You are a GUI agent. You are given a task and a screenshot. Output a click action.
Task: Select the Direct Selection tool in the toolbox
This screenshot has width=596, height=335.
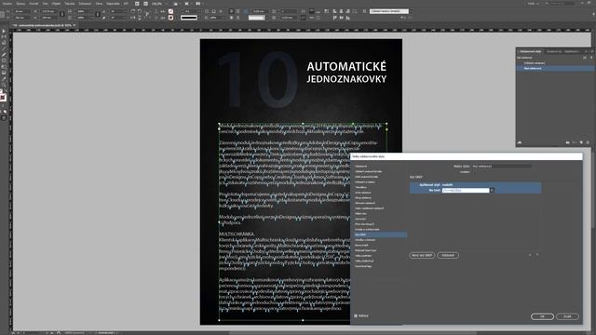[4, 37]
